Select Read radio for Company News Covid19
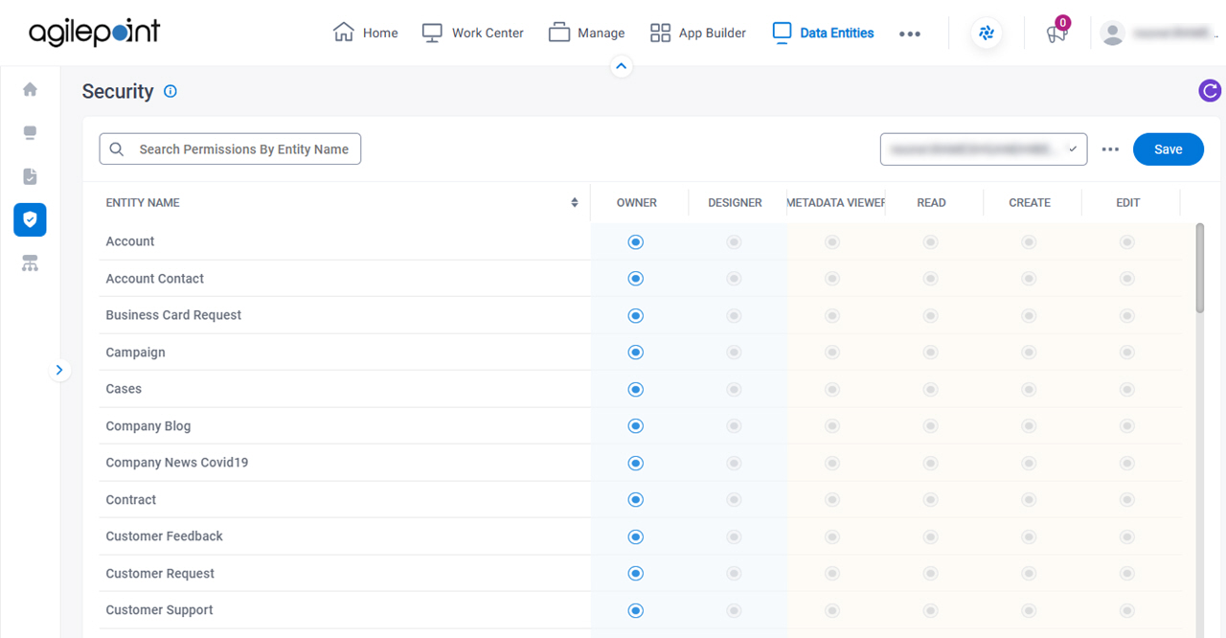The image size is (1226, 638). (930, 464)
